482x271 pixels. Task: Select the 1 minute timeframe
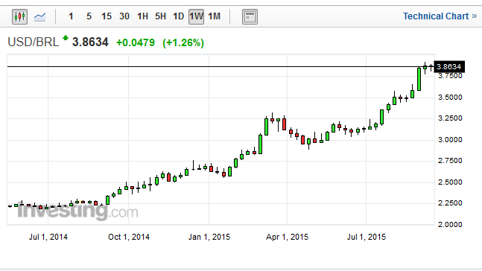pos(71,16)
